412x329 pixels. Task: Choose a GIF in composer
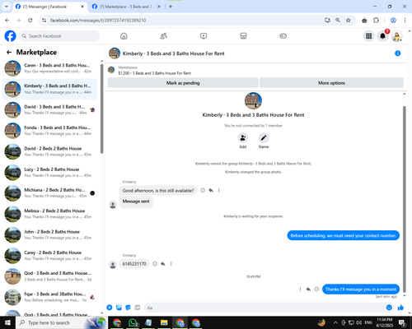tap(138, 308)
